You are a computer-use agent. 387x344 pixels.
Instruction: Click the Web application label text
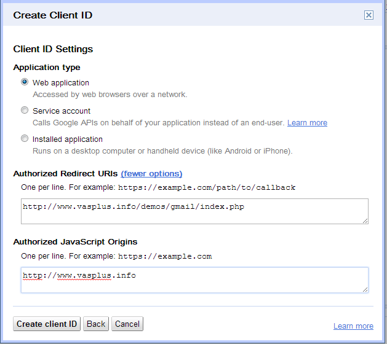61,83
